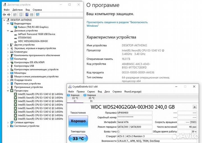Select Переносные устройства item

27,83
